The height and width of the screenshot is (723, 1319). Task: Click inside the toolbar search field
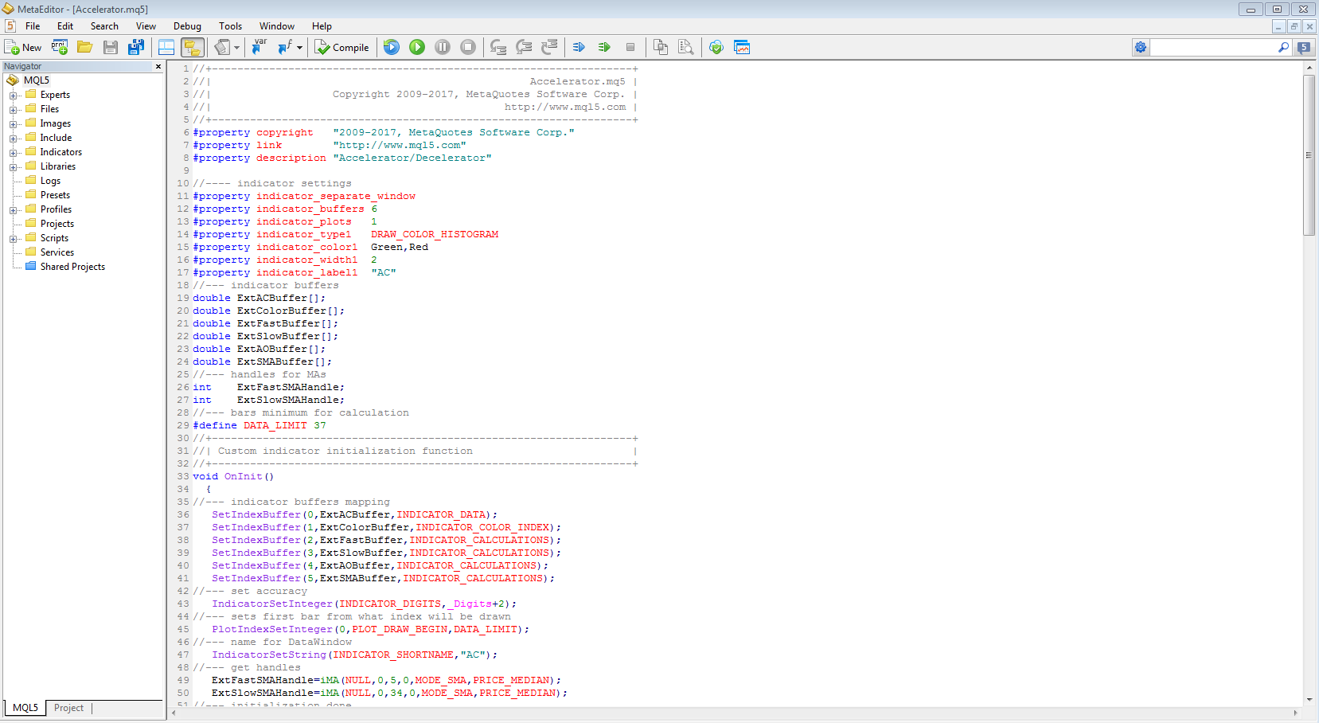coord(1213,48)
